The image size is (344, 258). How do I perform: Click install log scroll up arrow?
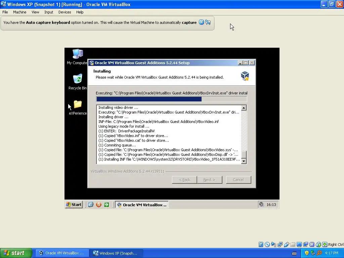pos(244,108)
